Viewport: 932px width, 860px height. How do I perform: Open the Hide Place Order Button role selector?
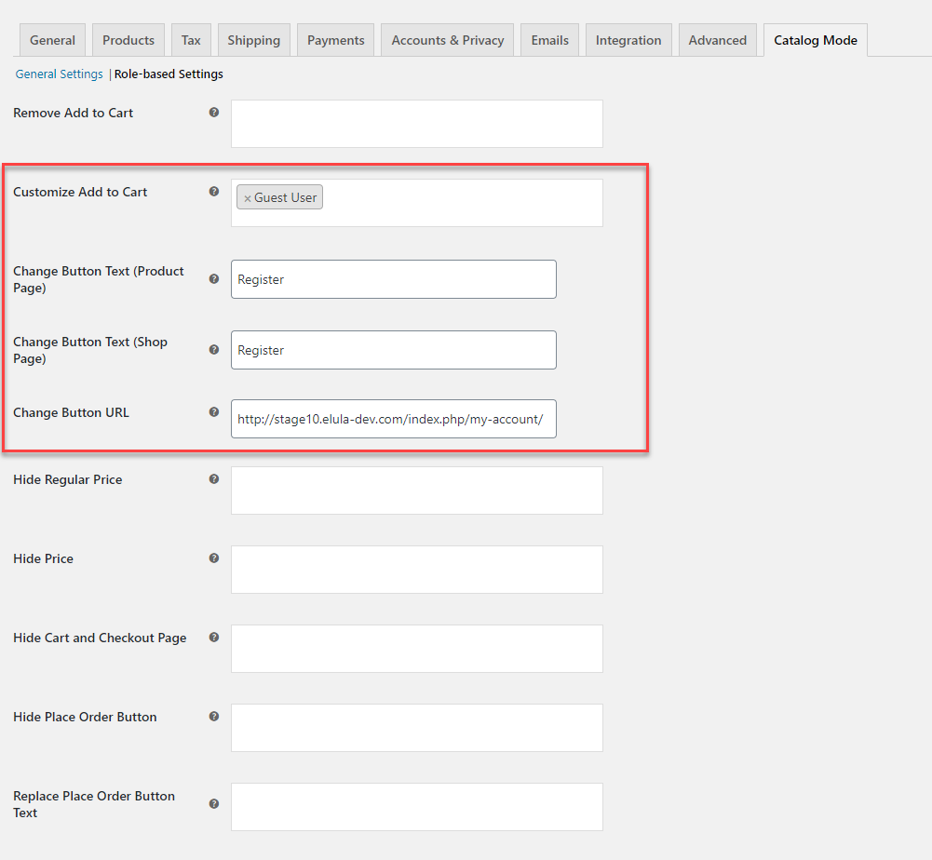point(416,728)
